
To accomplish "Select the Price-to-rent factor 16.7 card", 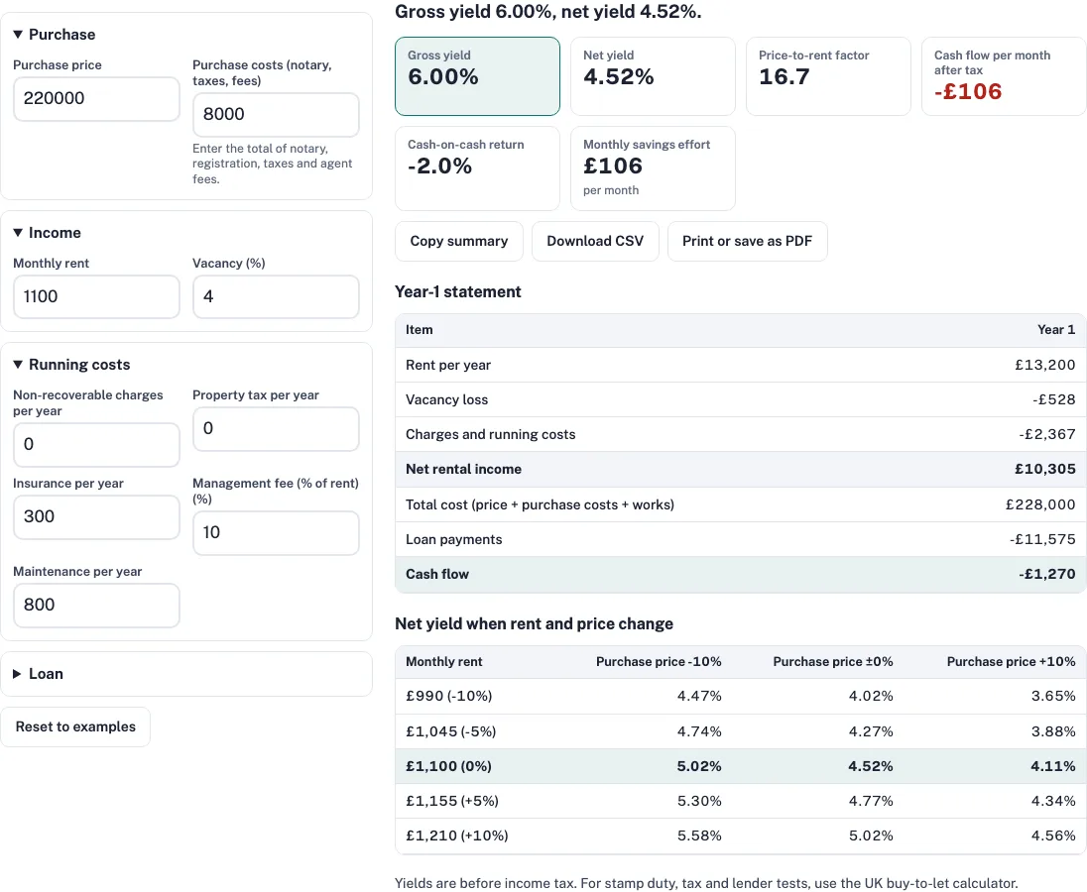I will click(x=828, y=76).
